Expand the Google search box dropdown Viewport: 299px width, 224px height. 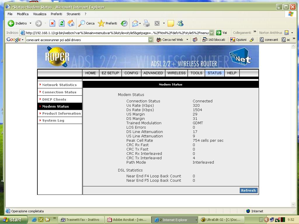pyautogui.click(x=150, y=40)
